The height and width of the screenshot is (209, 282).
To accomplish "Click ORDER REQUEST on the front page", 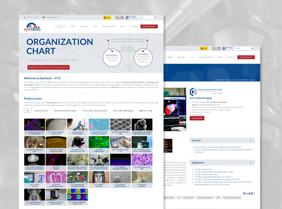I will pos(149,27).
